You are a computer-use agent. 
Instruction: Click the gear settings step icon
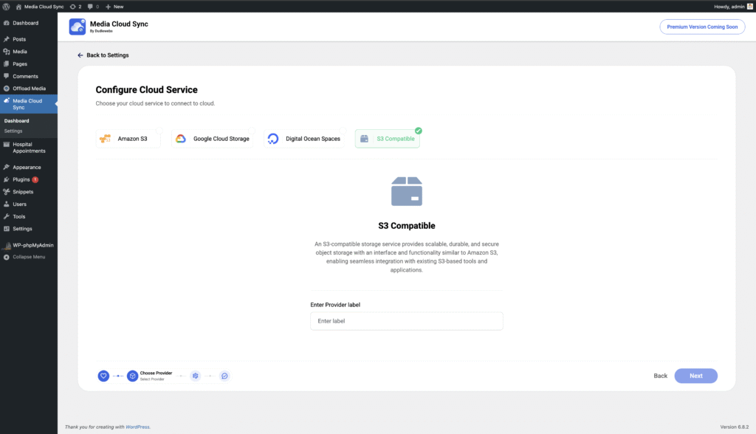(195, 376)
